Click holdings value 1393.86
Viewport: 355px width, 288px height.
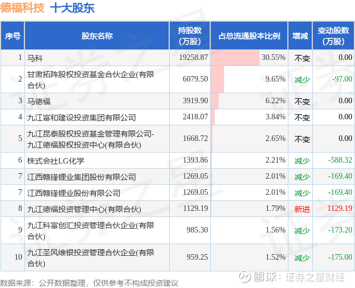195,160
